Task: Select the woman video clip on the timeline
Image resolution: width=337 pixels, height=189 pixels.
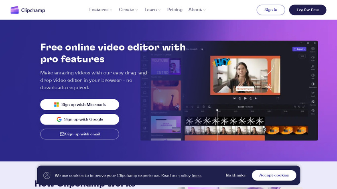Action: coord(225,130)
